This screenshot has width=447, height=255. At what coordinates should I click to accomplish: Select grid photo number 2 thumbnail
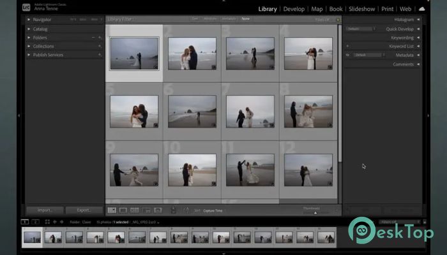pos(192,54)
